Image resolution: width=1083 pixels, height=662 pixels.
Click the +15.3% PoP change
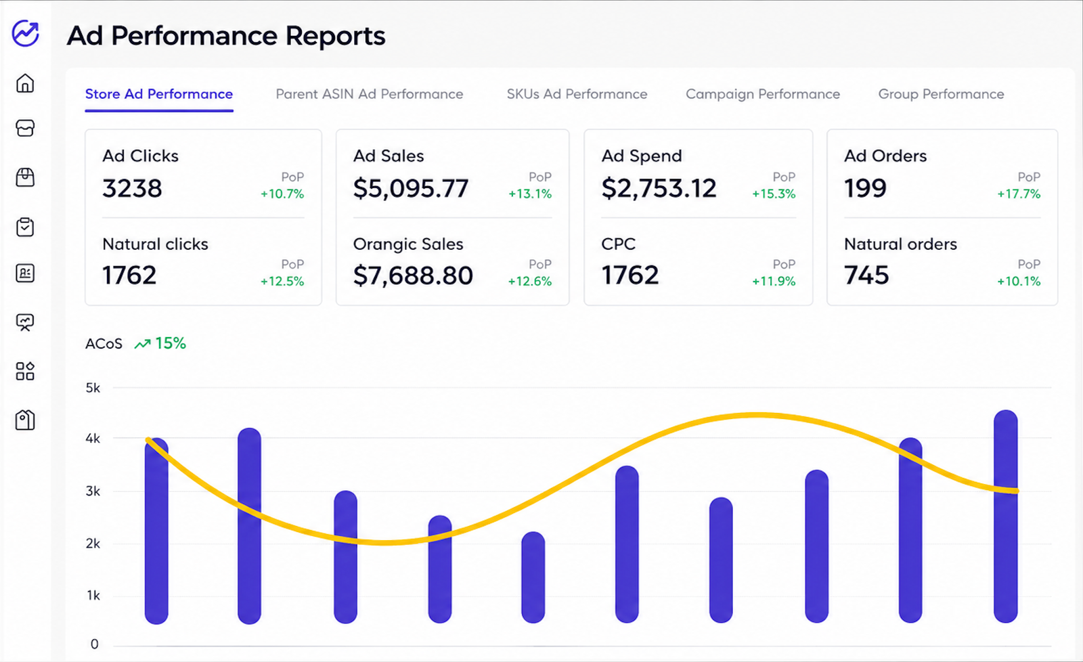[774, 194]
